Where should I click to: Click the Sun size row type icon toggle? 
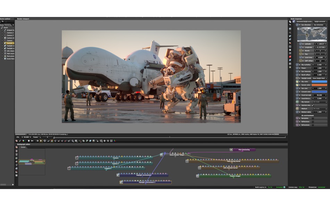297,88
